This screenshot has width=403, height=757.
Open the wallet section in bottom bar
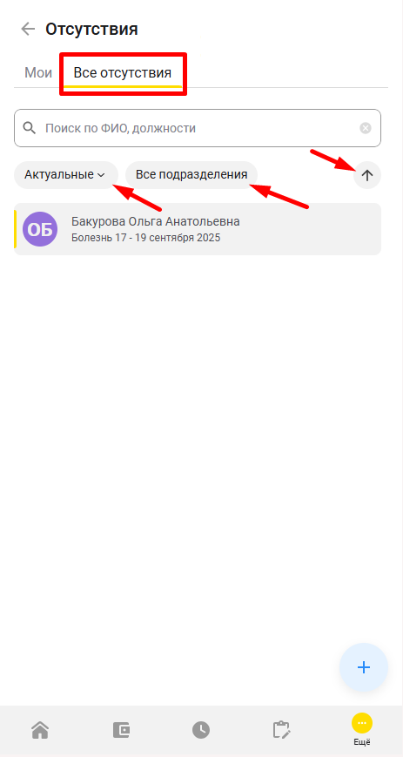(121, 729)
